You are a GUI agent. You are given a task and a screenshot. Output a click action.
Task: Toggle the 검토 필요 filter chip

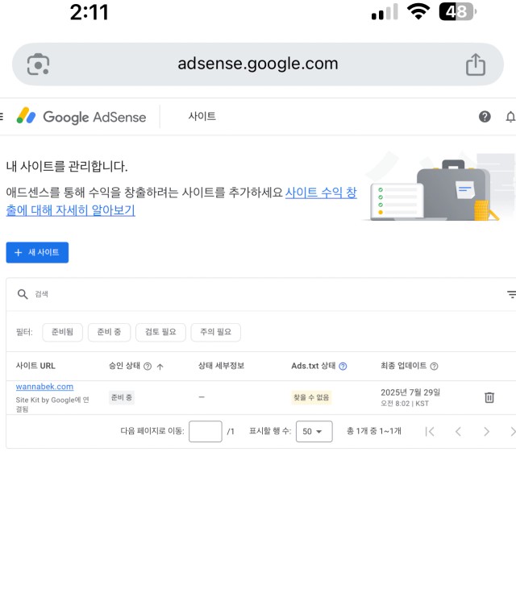click(160, 332)
